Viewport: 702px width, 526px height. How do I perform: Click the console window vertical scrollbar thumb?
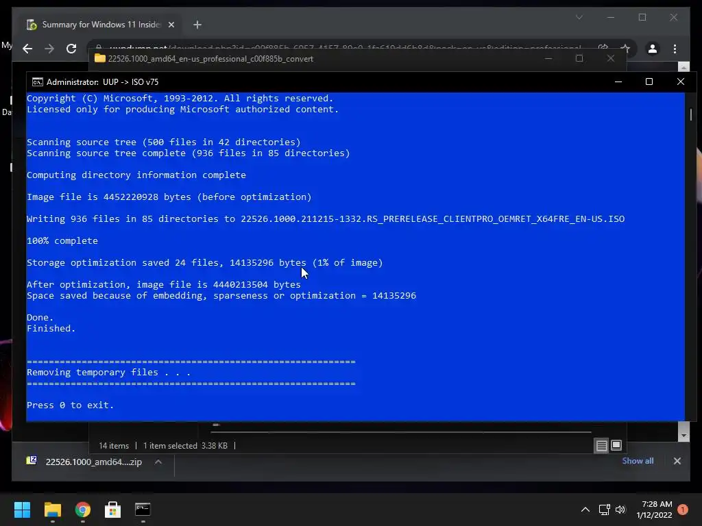691,114
